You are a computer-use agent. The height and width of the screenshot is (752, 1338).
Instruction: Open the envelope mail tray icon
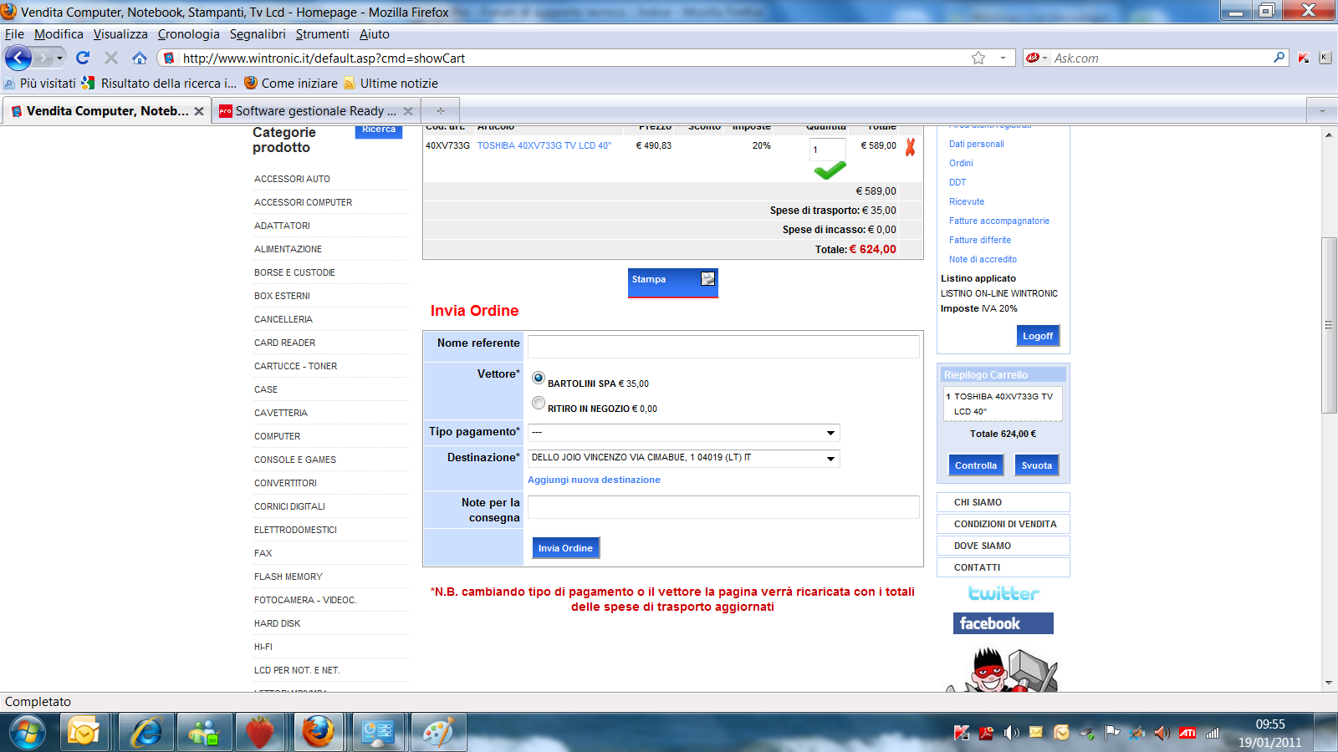point(1036,733)
